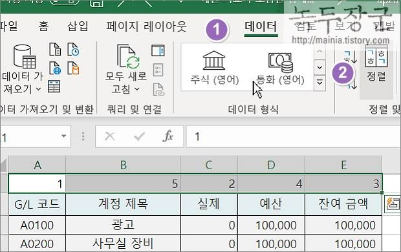Viewport: 401px width, 252px height.
Task: Open the 홈 tab
Action: pos(43,26)
